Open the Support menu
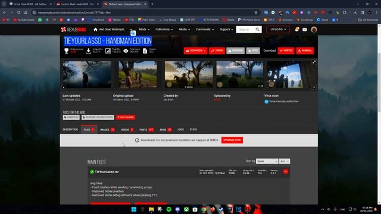The image size is (381, 214). pyautogui.click(x=226, y=29)
